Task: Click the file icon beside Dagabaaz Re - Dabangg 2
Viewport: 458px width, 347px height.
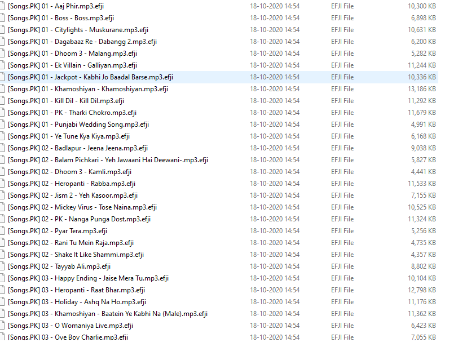Action: pyautogui.click(x=2, y=42)
